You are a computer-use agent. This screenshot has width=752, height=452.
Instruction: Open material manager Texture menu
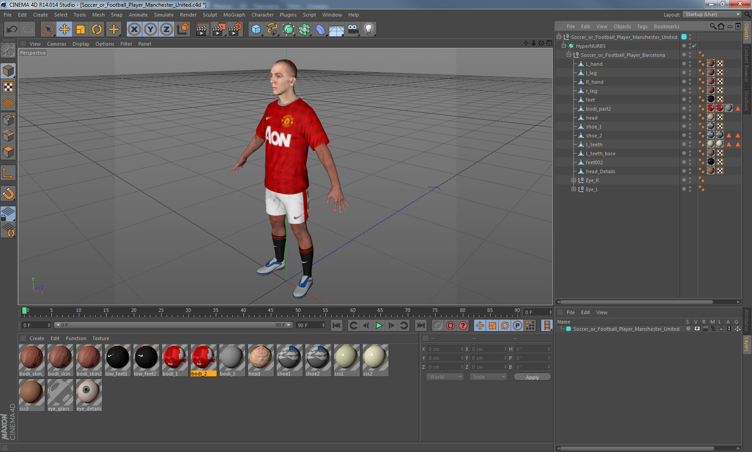(x=101, y=338)
